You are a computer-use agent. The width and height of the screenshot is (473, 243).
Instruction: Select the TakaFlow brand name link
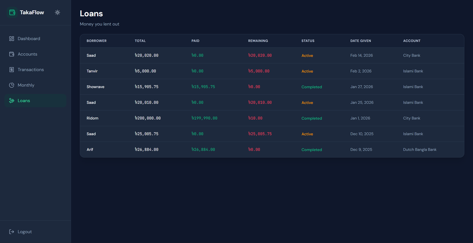[x=32, y=12]
